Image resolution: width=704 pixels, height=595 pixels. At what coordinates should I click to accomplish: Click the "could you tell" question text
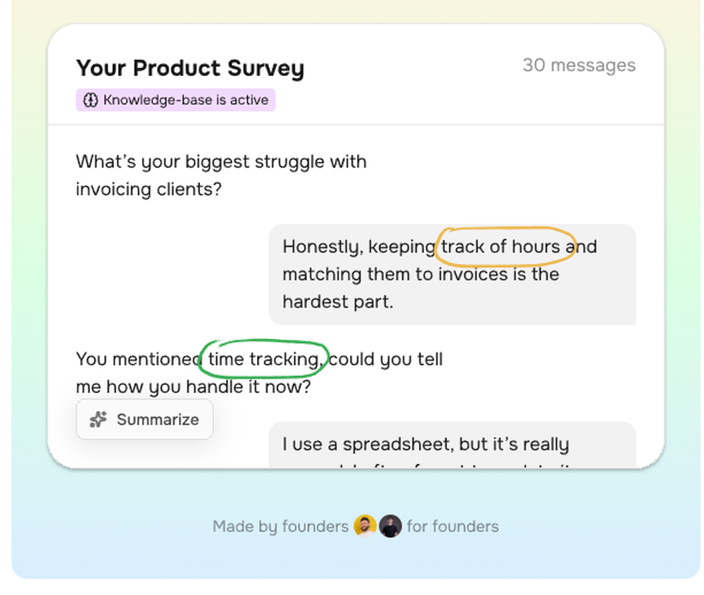[x=386, y=359]
